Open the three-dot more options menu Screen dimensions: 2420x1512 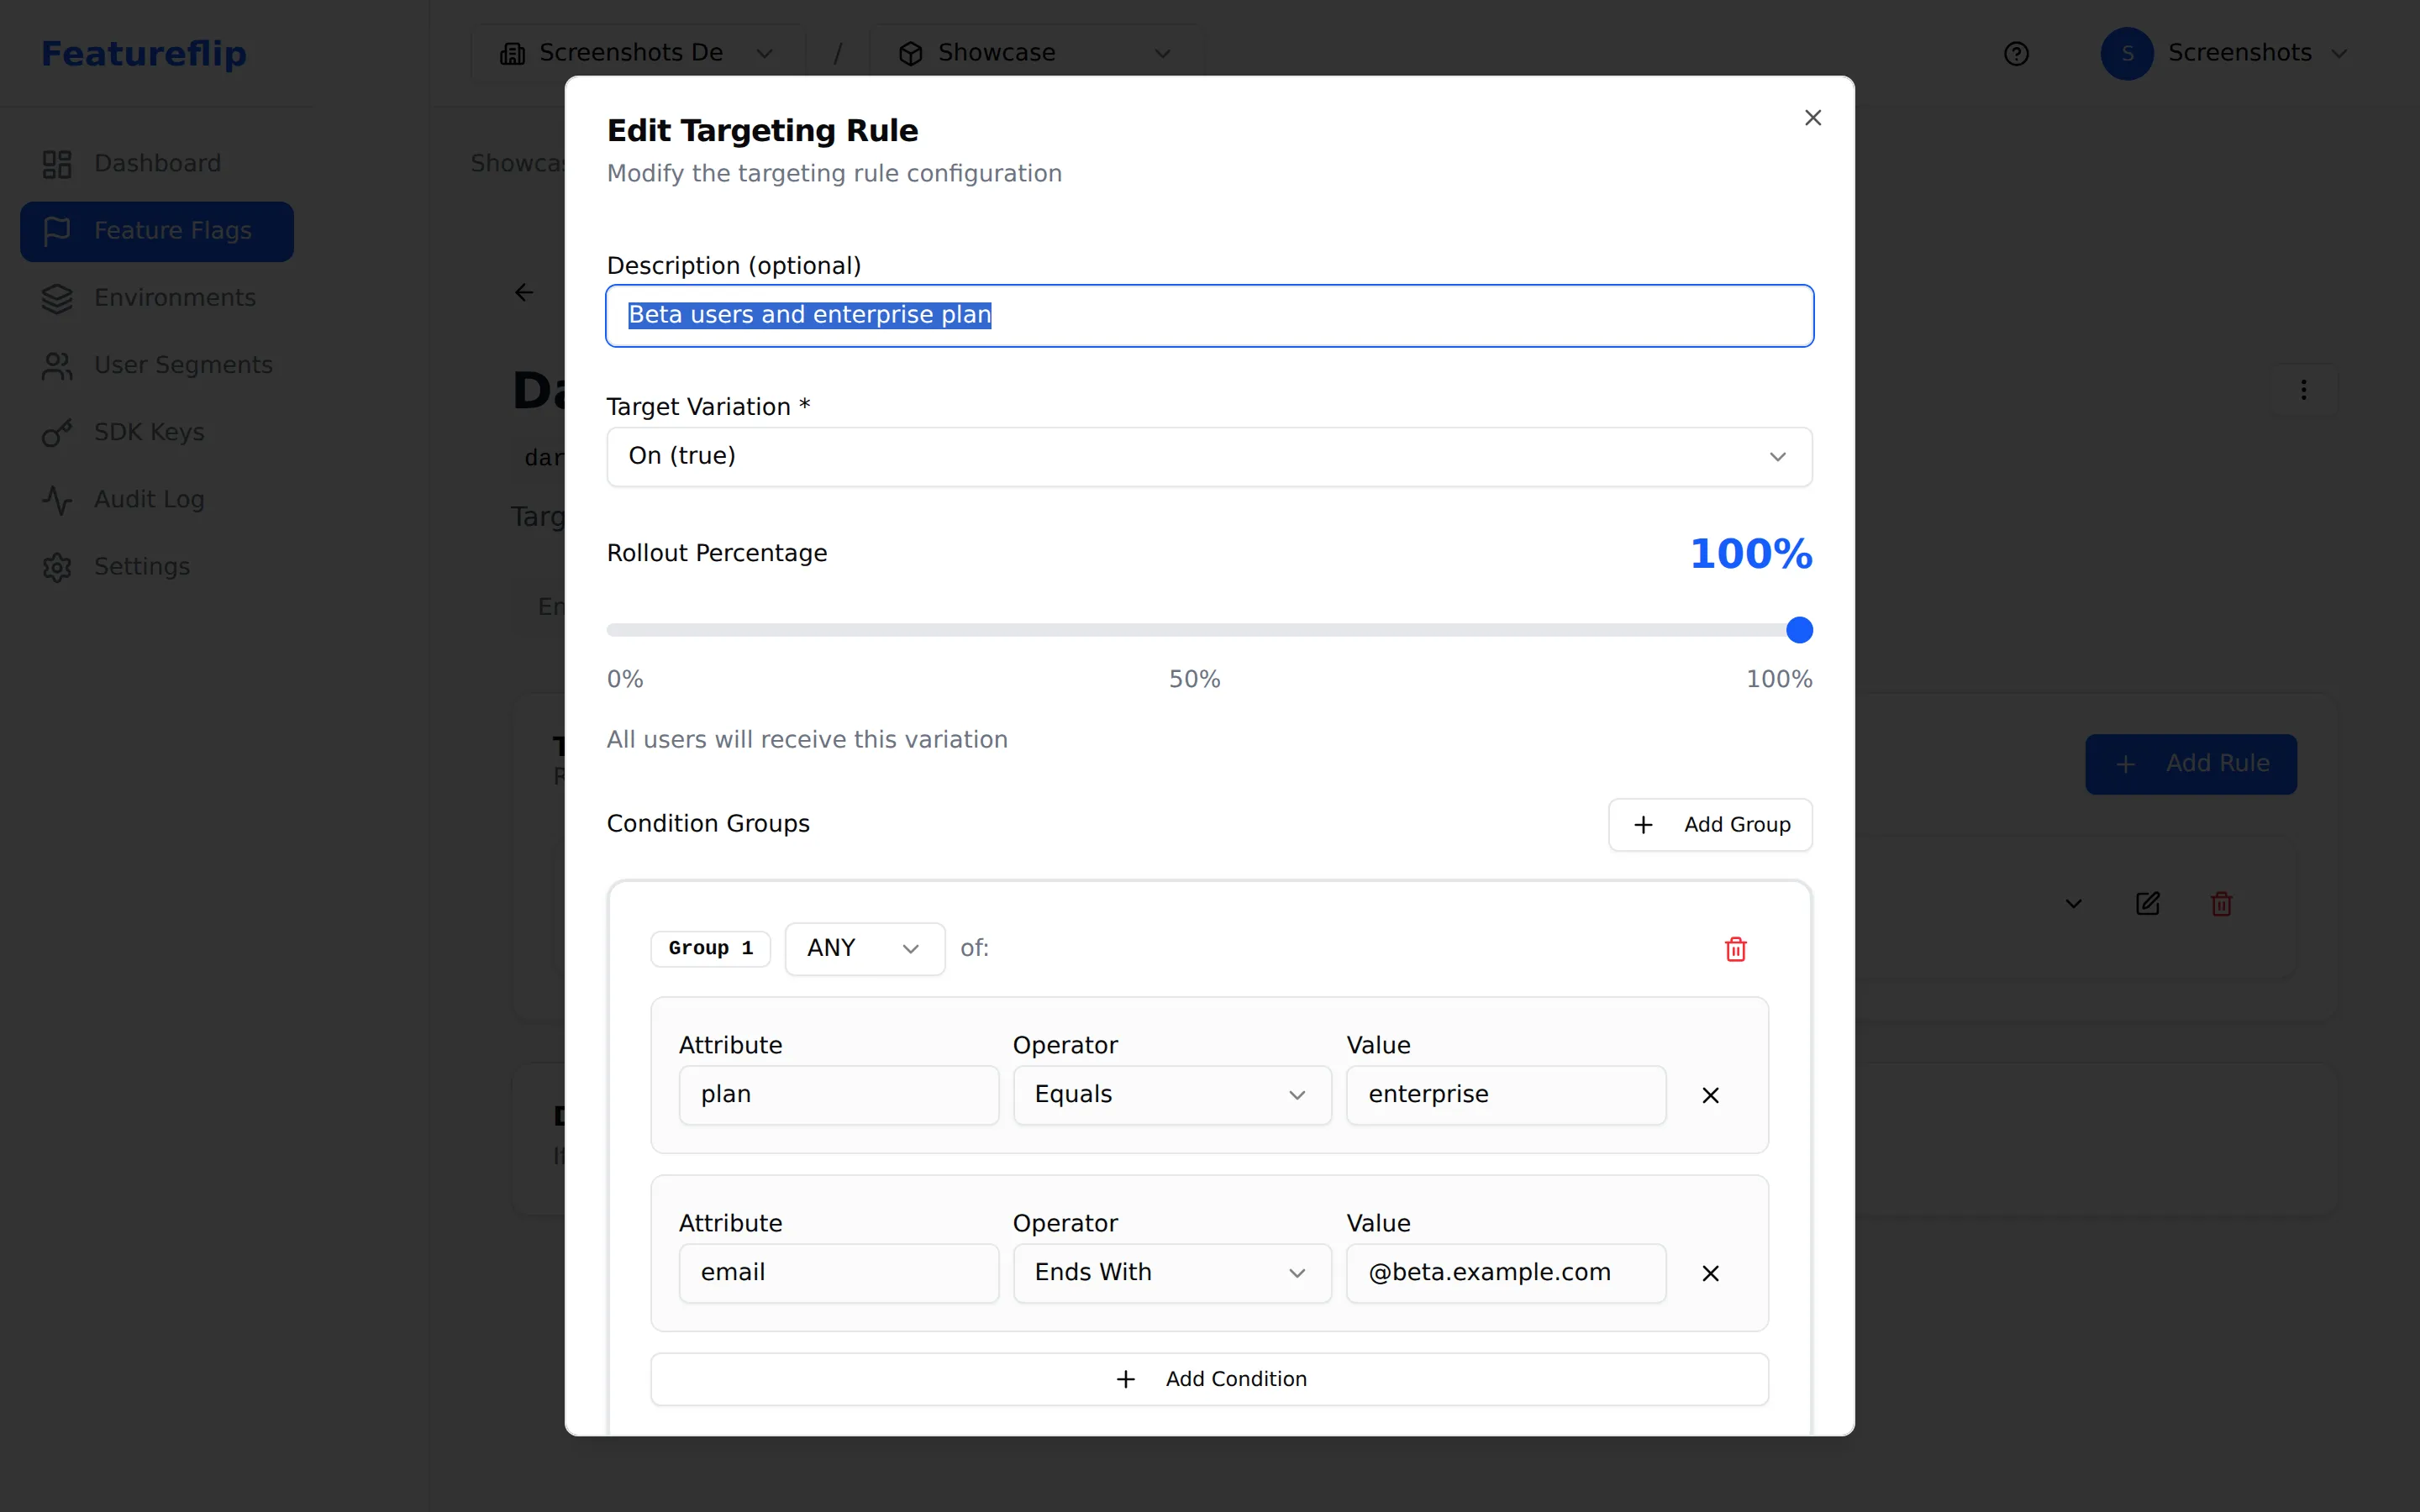click(2303, 390)
